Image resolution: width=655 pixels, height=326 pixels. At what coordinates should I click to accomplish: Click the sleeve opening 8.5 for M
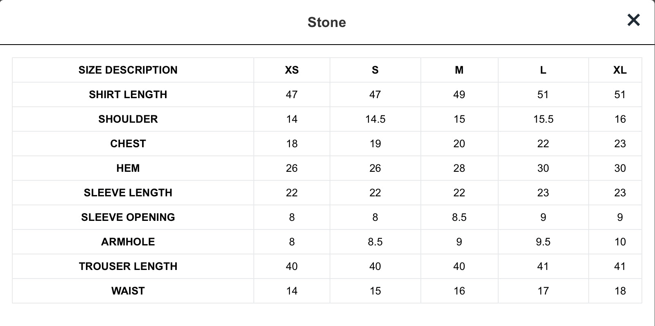(x=459, y=217)
